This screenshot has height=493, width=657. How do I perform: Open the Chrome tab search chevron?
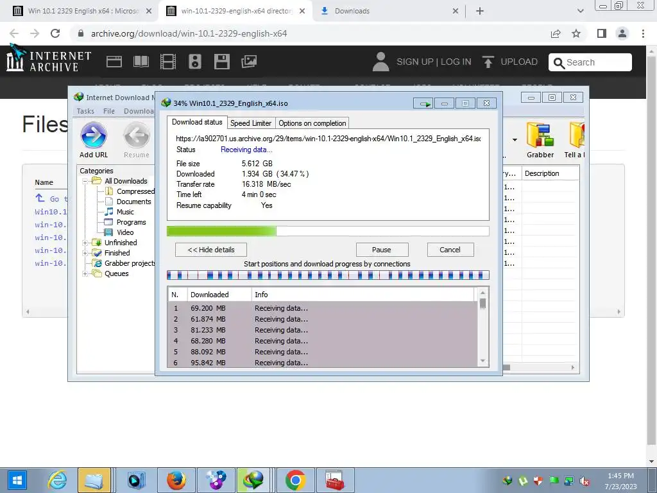click(x=580, y=11)
